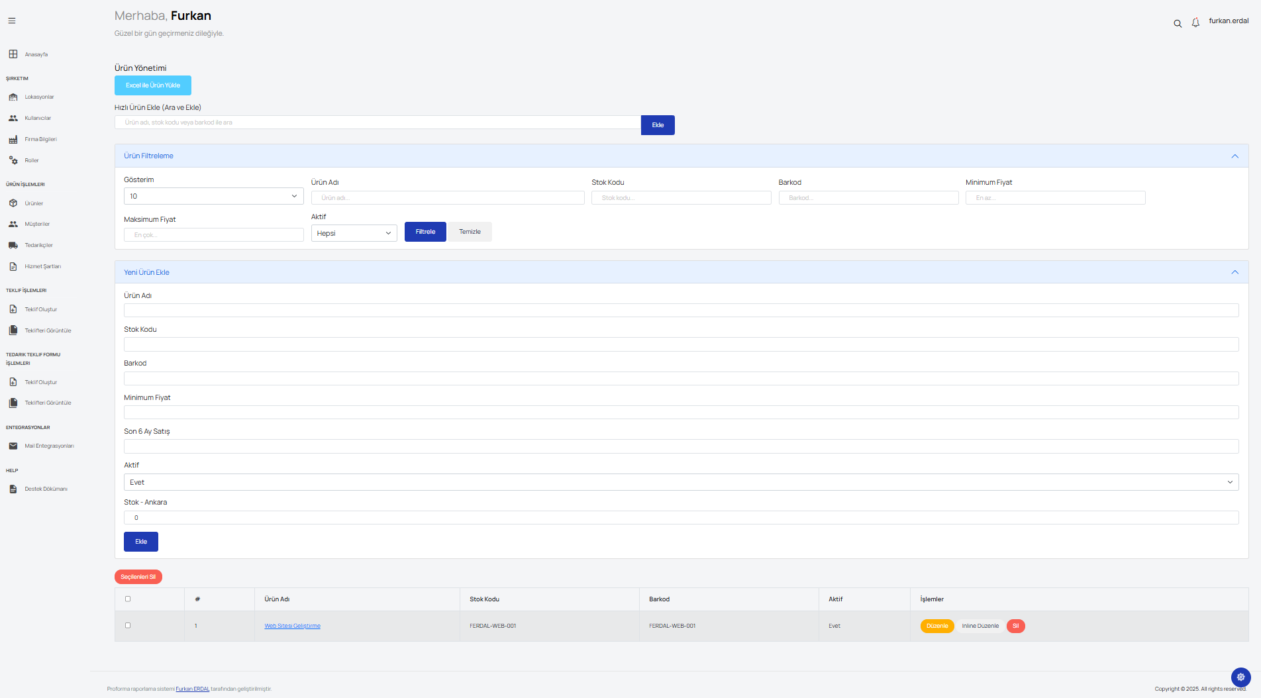
Task: Click the hamburger menu icon
Action: coord(12,21)
